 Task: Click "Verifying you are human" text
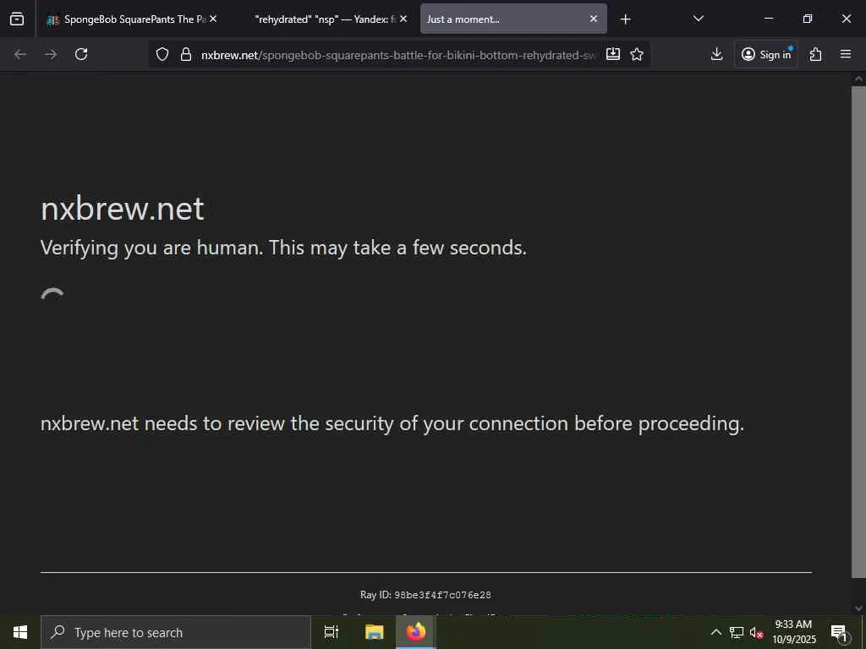point(283,248)
